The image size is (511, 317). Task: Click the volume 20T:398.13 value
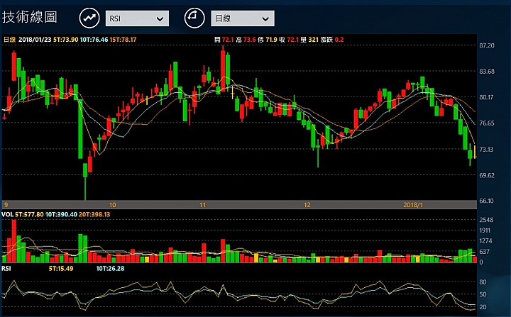point(94,214)
